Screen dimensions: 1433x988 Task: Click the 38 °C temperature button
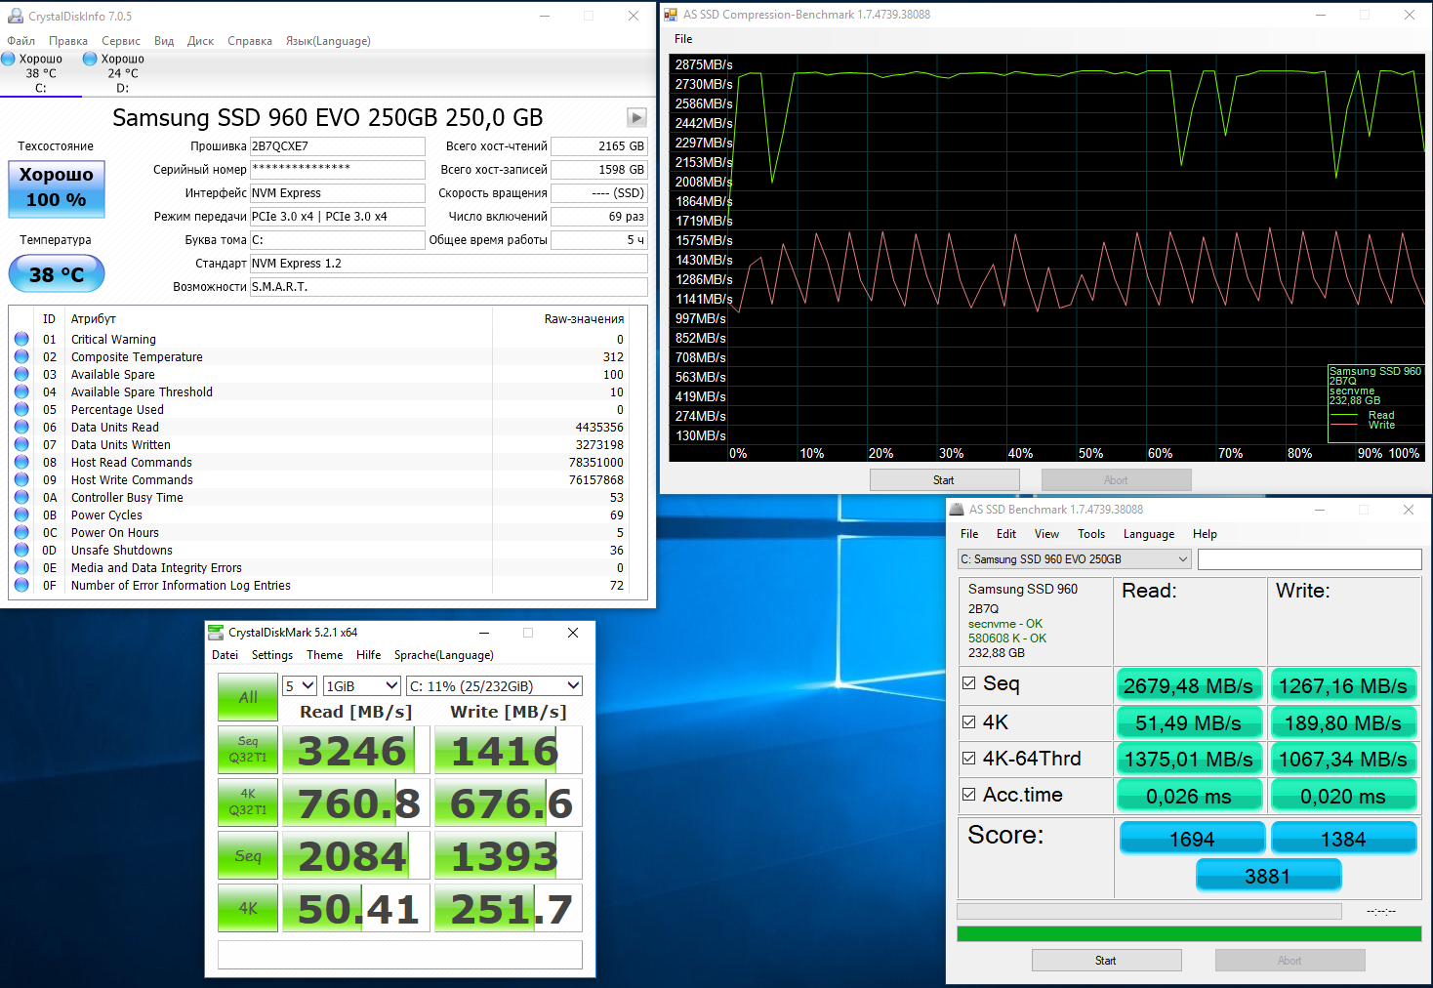[x=57, y=274]
